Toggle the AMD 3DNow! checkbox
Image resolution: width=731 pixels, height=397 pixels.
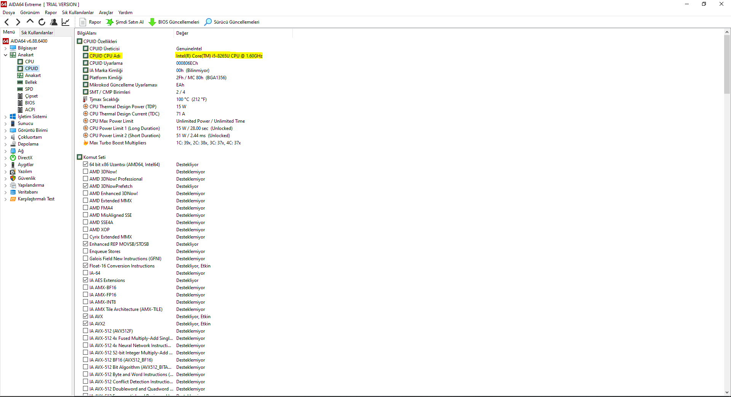pos(86,172)
